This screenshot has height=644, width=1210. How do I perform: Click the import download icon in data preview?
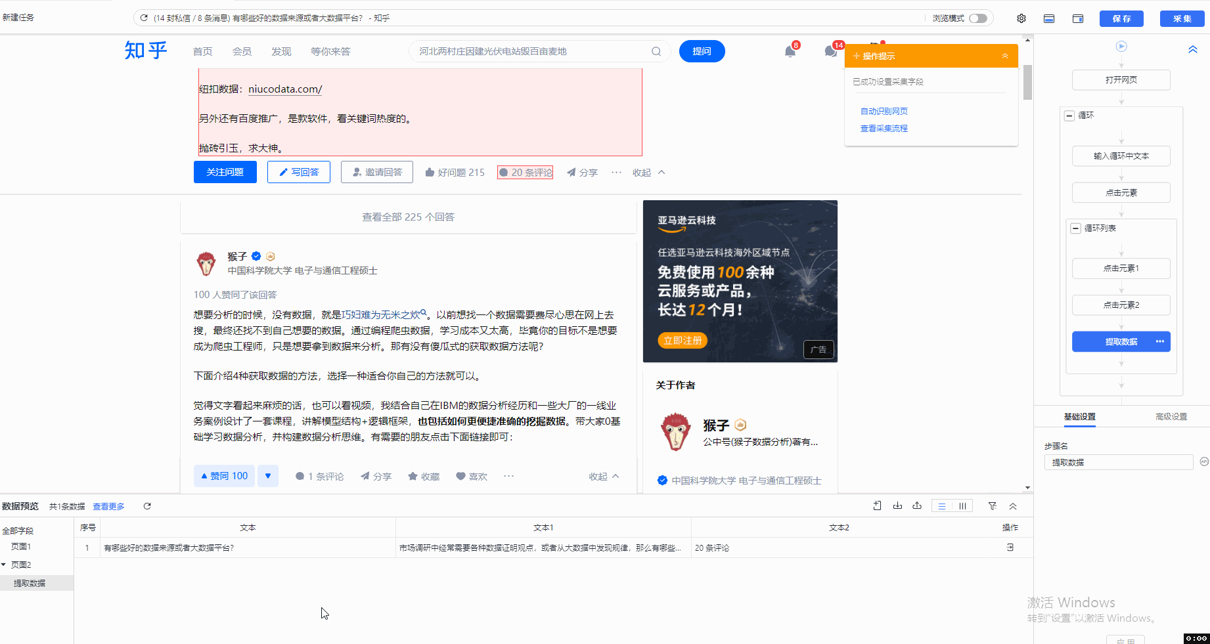coord(897,505)
